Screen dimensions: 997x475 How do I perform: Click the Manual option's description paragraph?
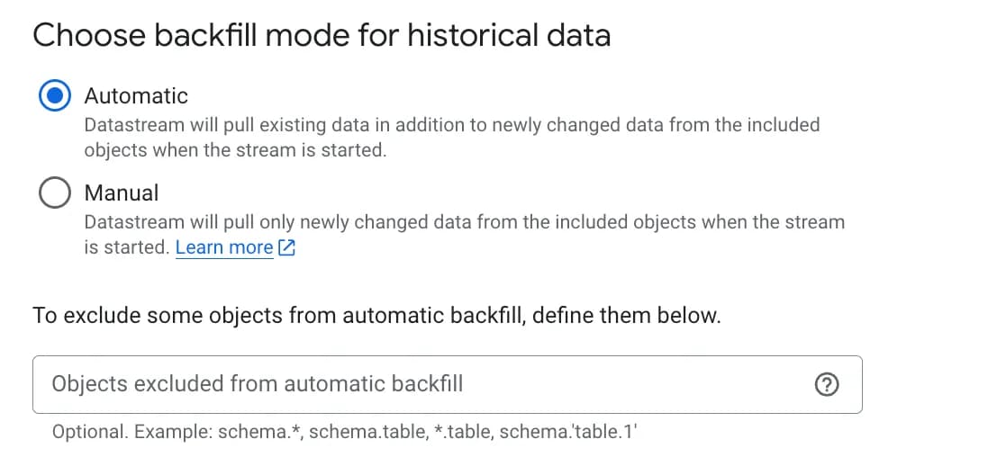point(464,221)
